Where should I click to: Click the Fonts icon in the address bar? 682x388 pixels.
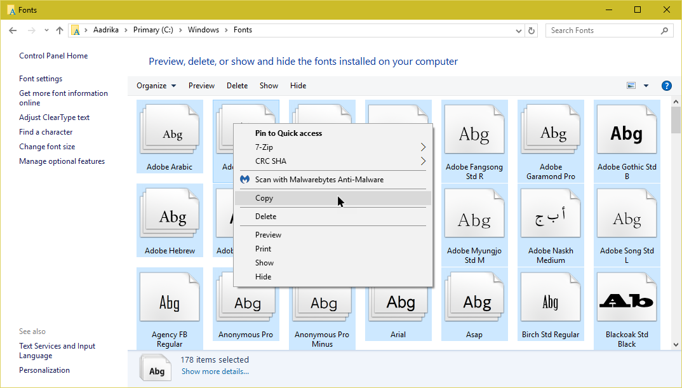pyautogui.click(x=244, y=29)
